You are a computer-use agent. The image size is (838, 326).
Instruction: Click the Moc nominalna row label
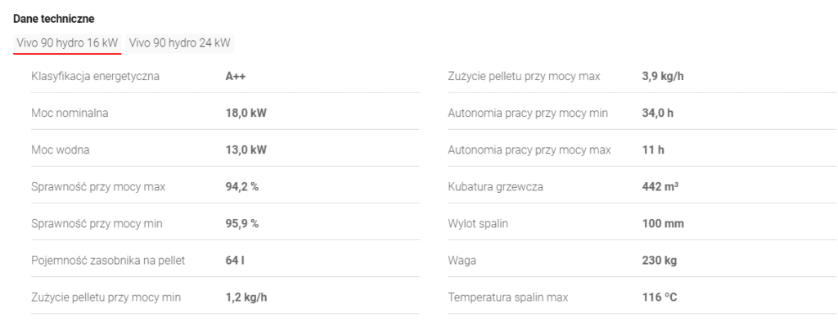point(70,113)
